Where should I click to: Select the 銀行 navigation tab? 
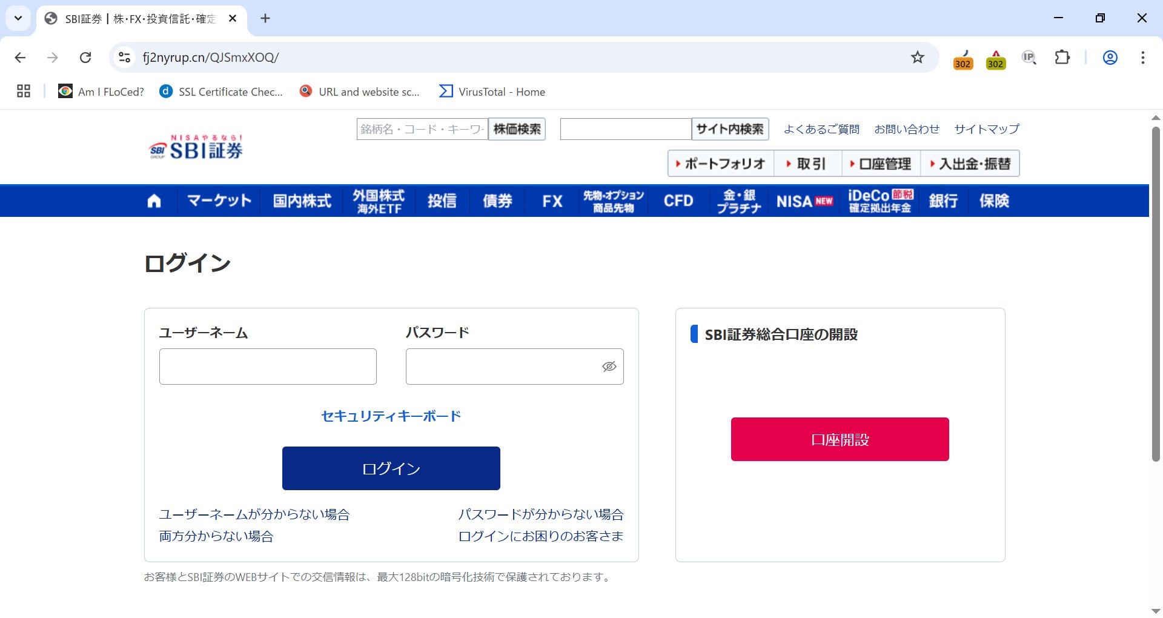[x=943, y=201]
